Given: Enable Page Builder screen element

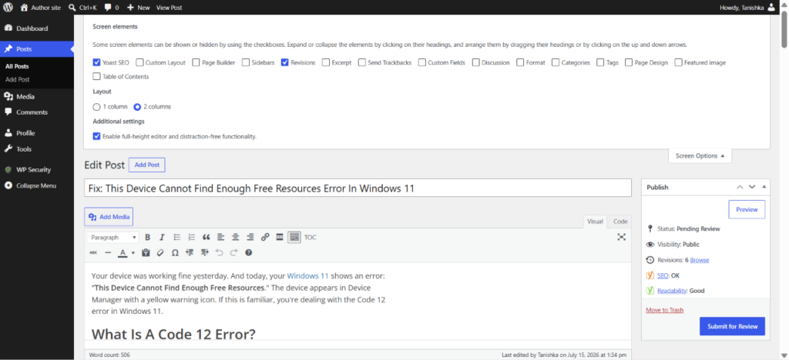Looking at the screenshot, I should pos(196,63).
